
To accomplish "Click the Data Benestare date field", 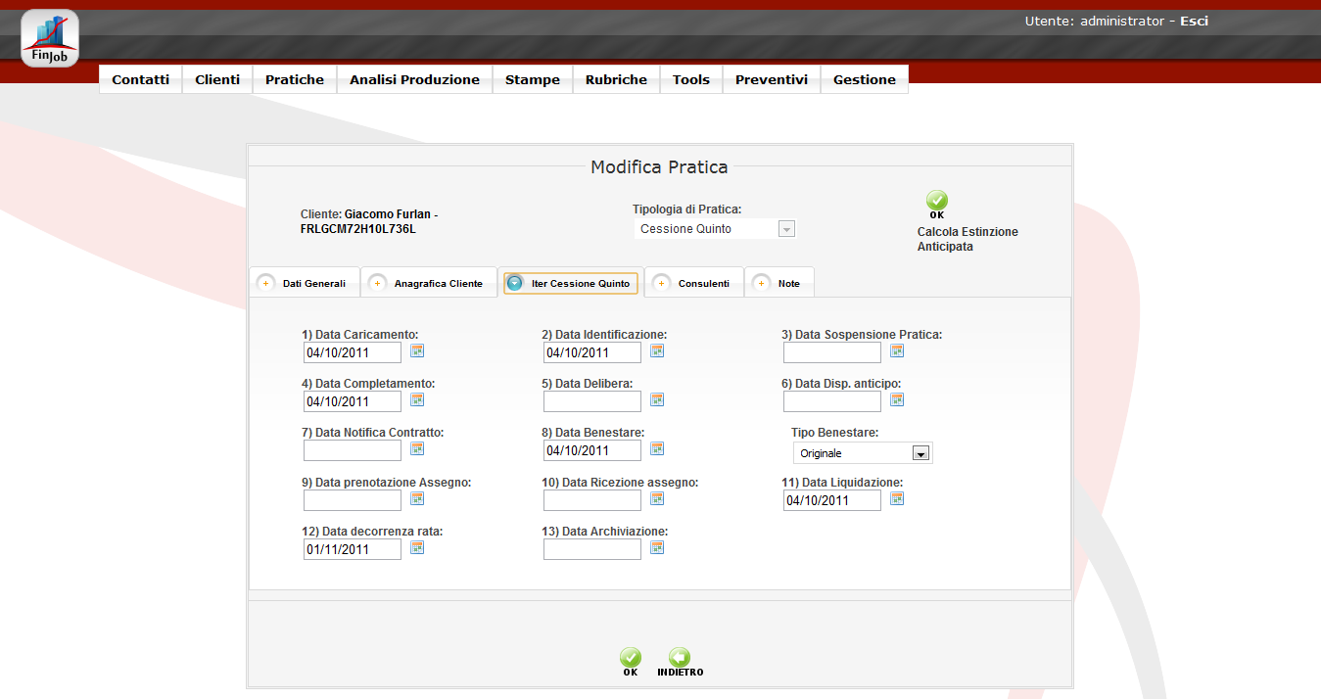I will (592, 450).
